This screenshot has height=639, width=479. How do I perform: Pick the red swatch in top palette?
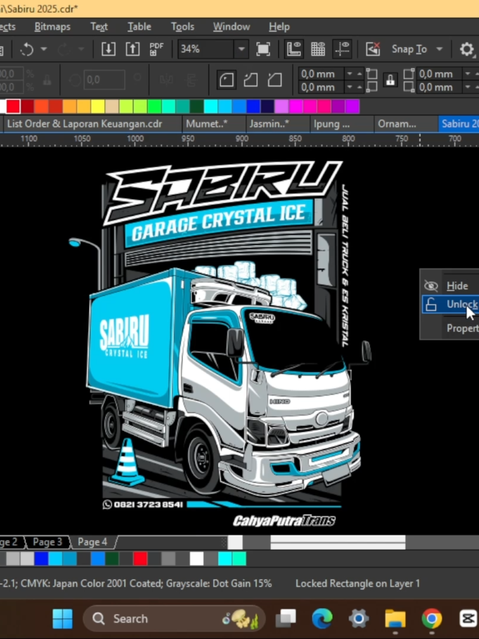pos(13,106)
